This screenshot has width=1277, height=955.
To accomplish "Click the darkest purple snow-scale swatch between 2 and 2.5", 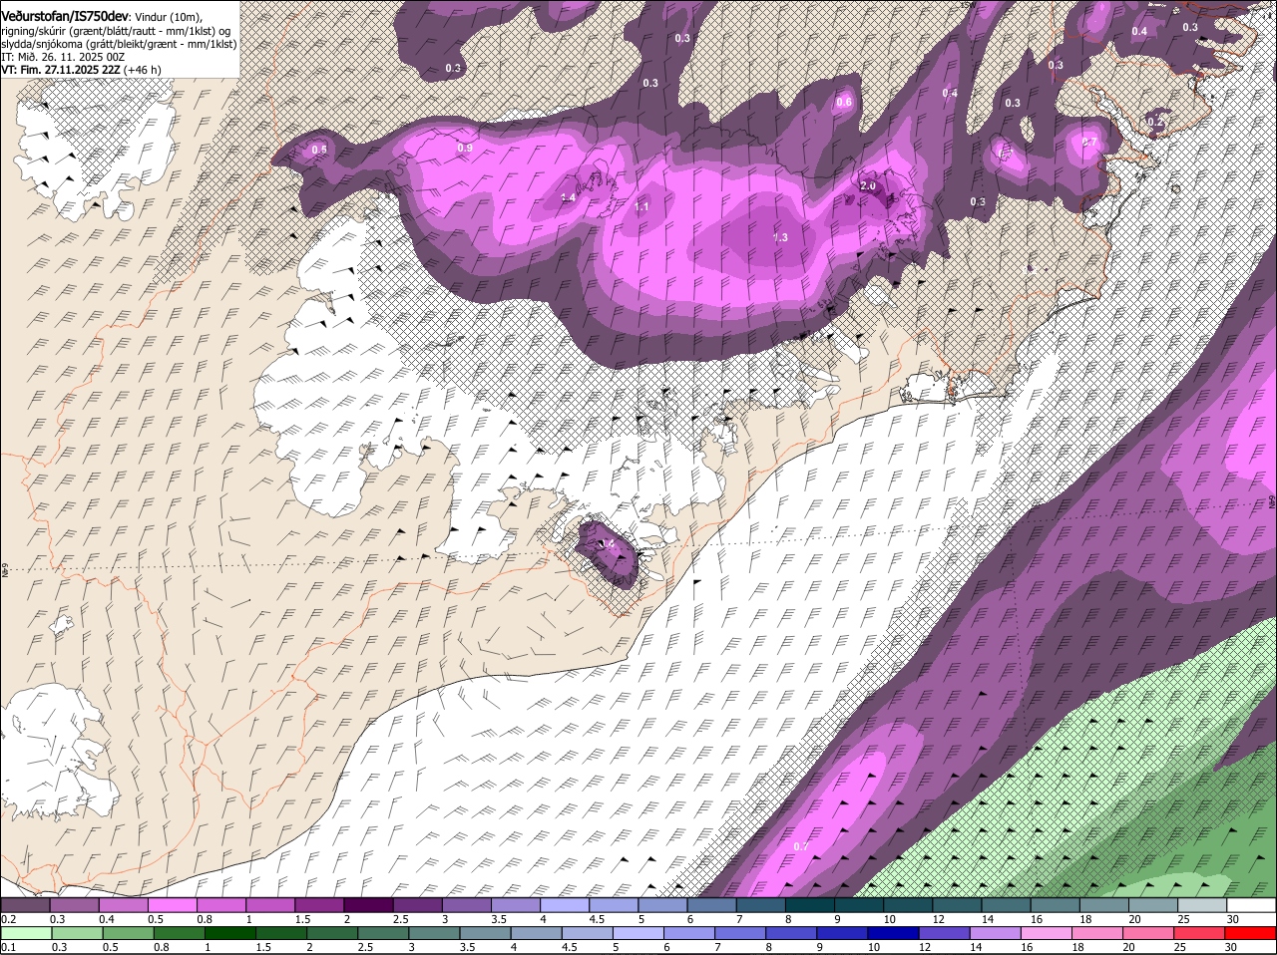I will pos(368,905).
